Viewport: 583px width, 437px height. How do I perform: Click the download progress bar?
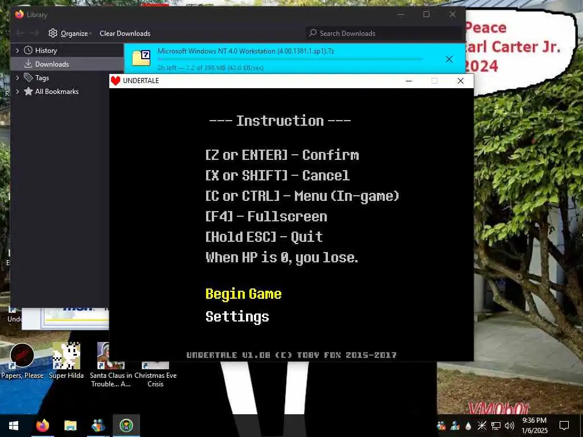[290, 59]
